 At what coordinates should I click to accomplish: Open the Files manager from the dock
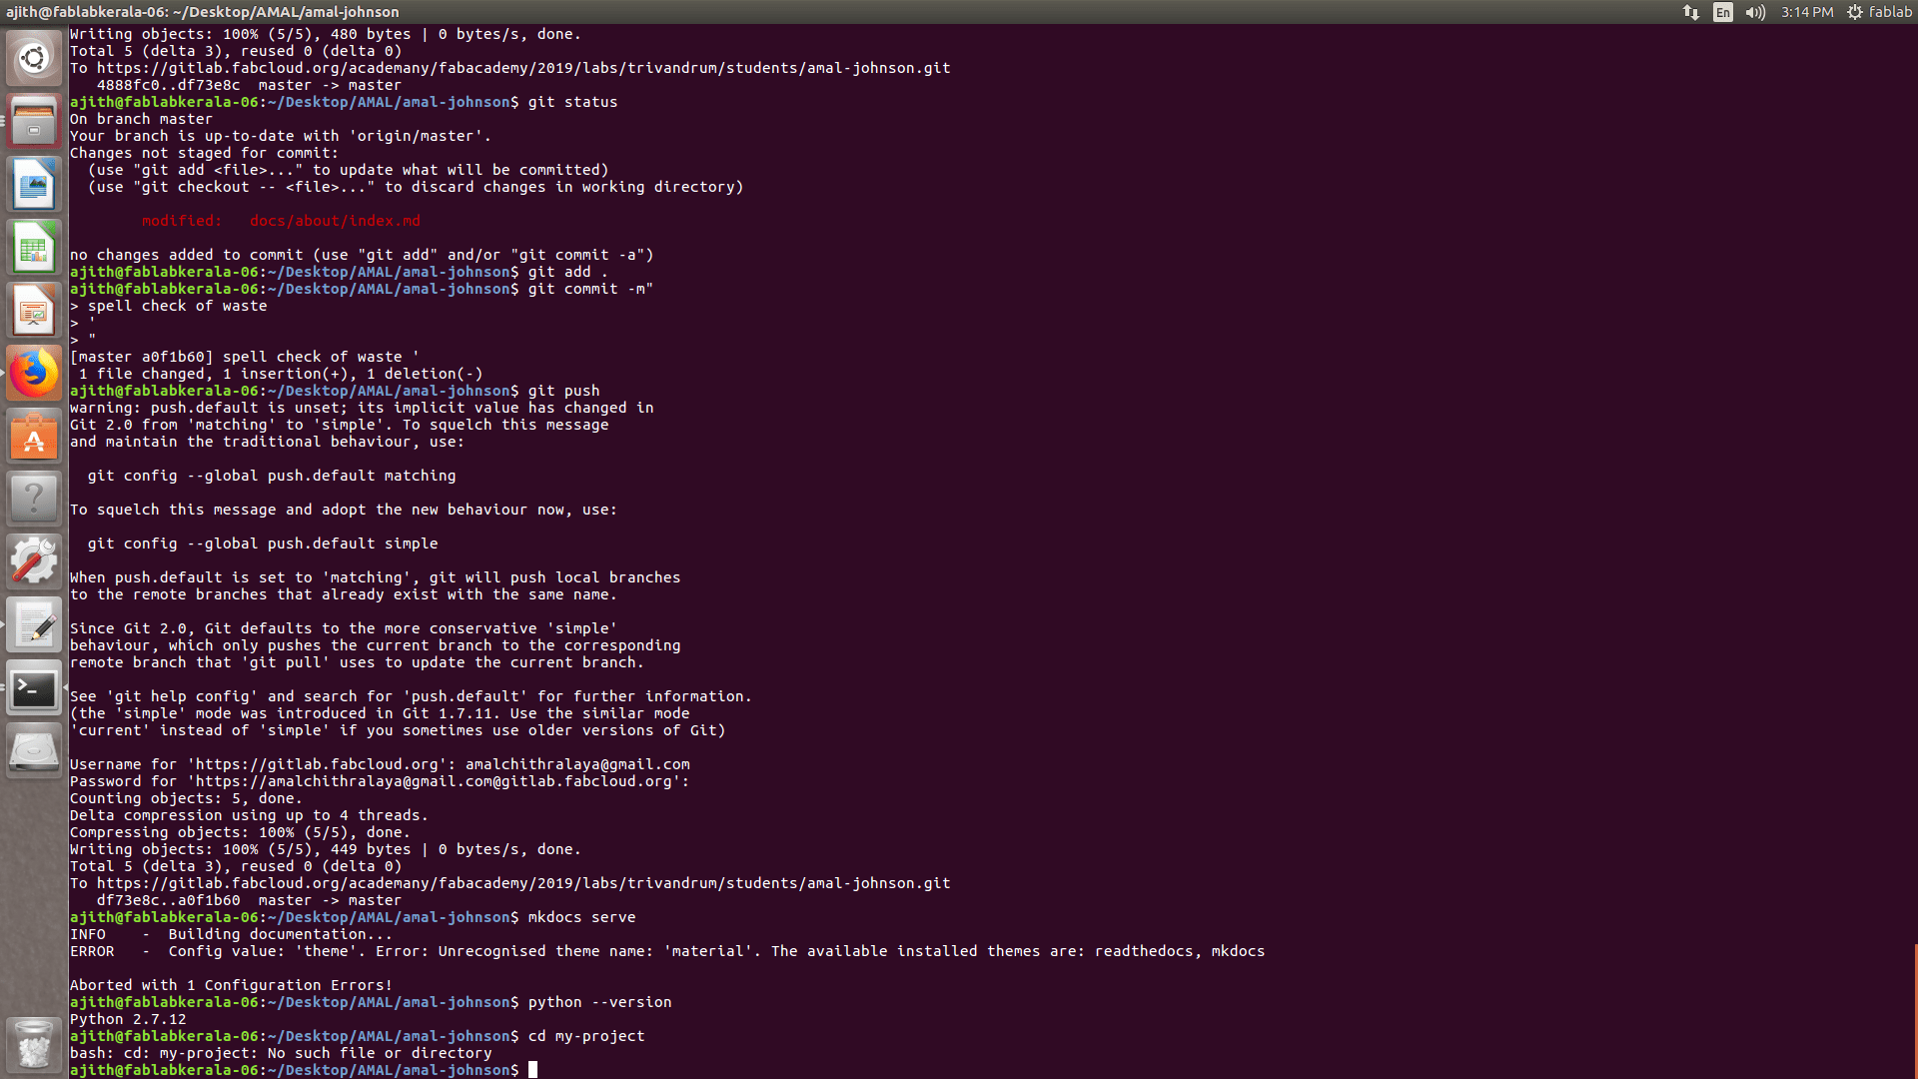[34, 121]
